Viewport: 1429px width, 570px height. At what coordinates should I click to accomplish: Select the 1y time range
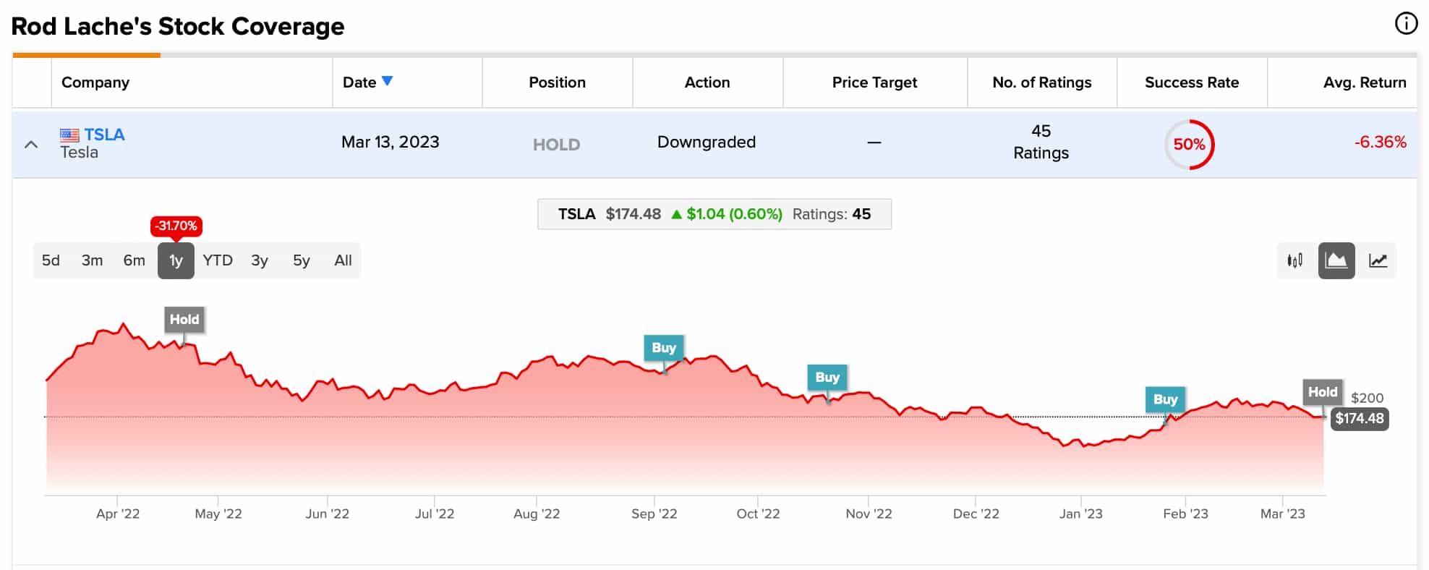[176, 260]
